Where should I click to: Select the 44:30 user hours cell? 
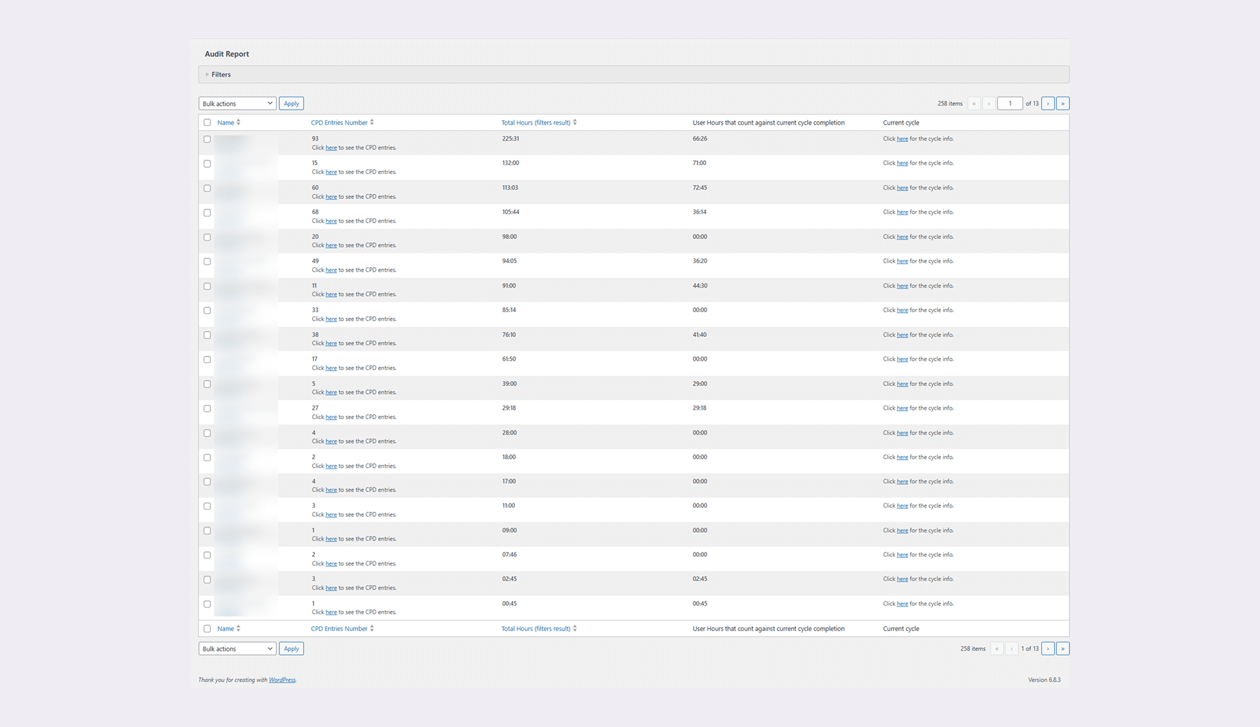700,286
